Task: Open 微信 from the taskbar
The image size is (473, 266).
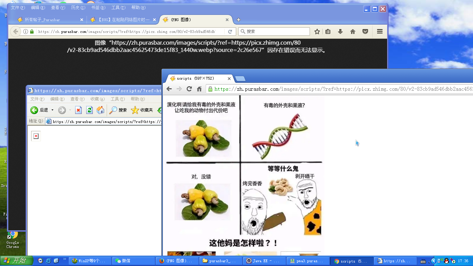Action: coord(134,261)
